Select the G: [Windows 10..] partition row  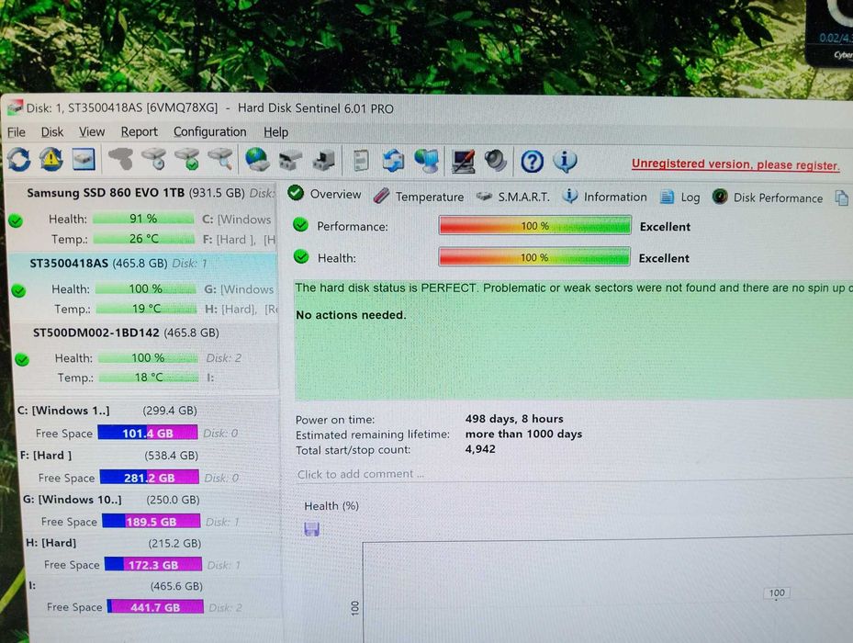(x=111, y=500)
